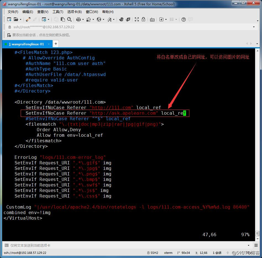
Task: Click the 1 会话 session count indicator
Action: click(217, 253)
